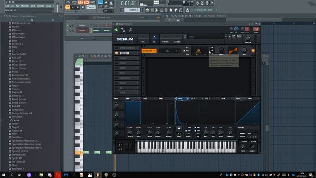
Task: Click the microphone recording icon in toolbar
Action: point(207,3)
